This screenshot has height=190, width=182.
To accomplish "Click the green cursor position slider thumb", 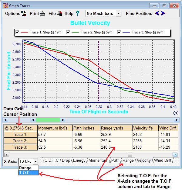I will coord(48,120).
